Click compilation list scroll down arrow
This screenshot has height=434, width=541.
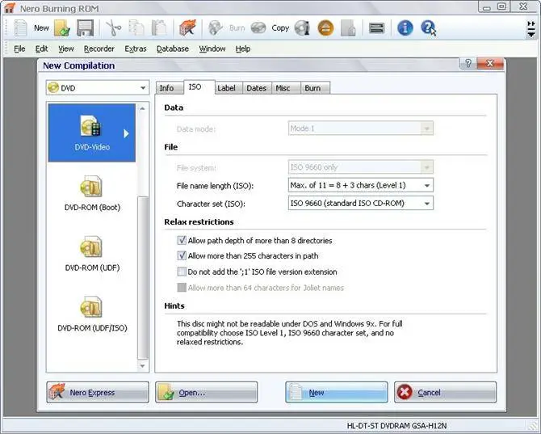pyautogui.click(x=142, y=365)
